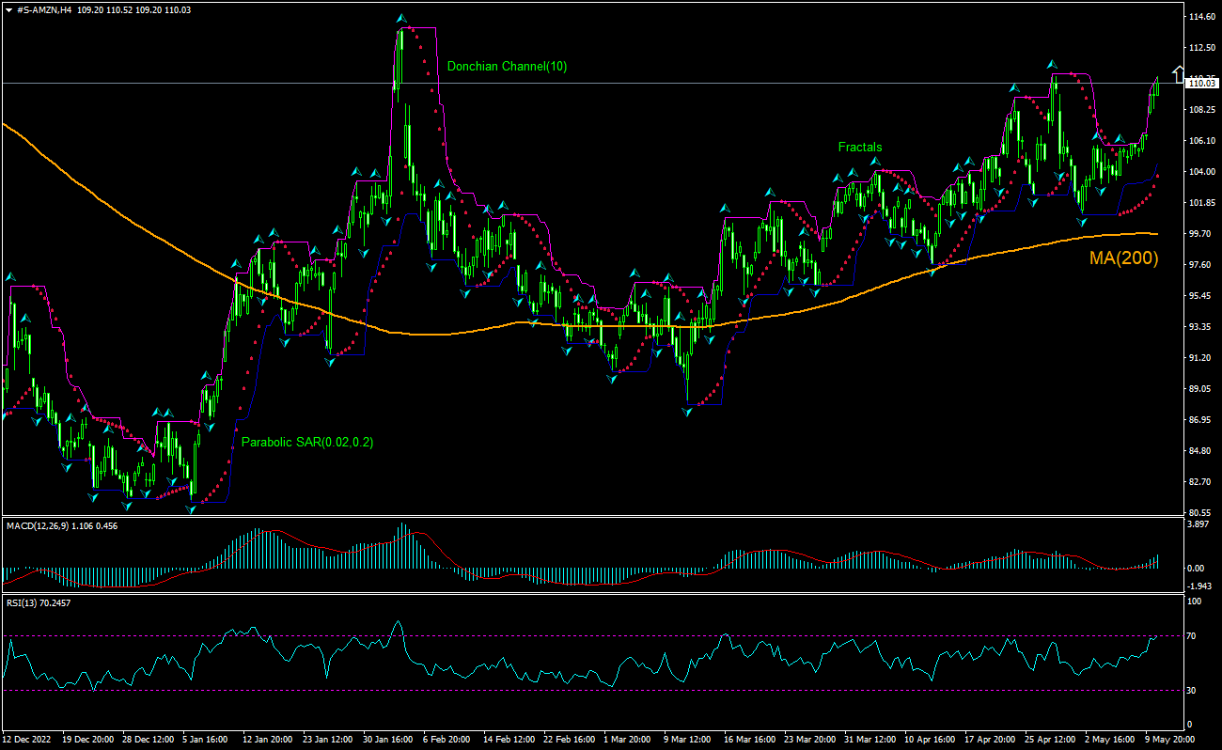Image resolution: width=1222 pixels, height=750 pixels.
Task: Click fractal arrow above the highest February peak
Action: (x=401, y=18)
